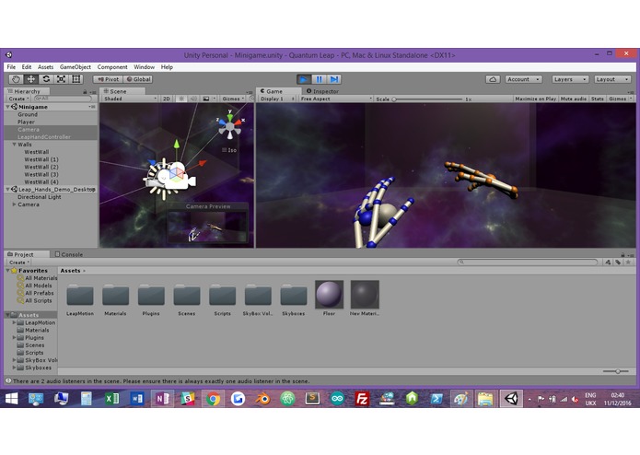
Task: Open Scene effects image dropdown
Action: (208, 99)
